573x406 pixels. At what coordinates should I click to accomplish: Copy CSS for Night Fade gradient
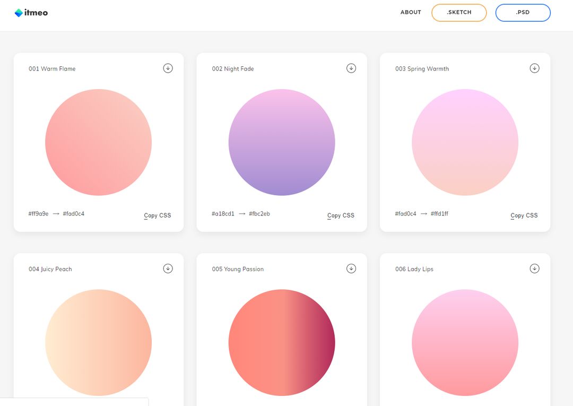(x=341, y=215)
